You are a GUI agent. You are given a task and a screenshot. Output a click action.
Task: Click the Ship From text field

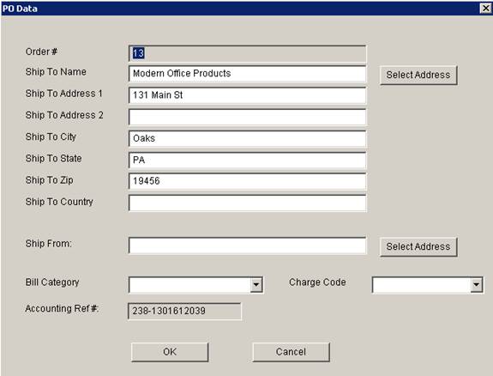tap(247, 246)
